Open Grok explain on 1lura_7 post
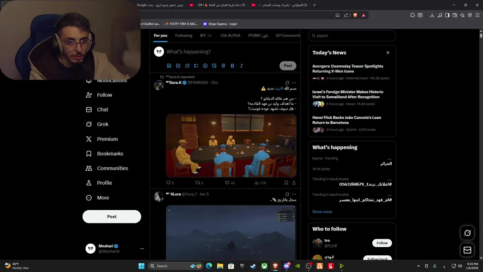This screenshot has width=483, height=272. point(287,194)
